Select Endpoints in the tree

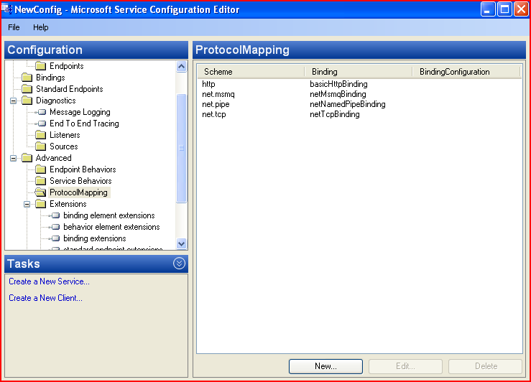[67, 66]
